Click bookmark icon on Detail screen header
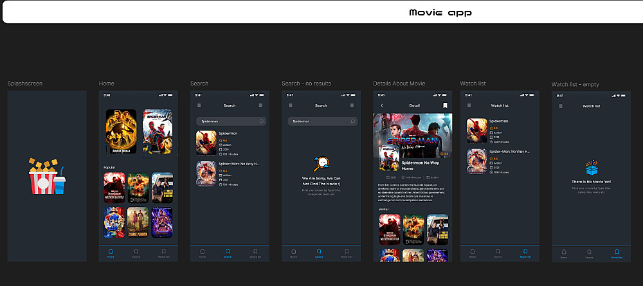Viewport: 643px width, 286px height. [446, 105]
